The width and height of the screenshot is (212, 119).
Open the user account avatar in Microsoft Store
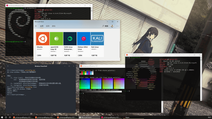pyautogui.click(x=112, y=26)
